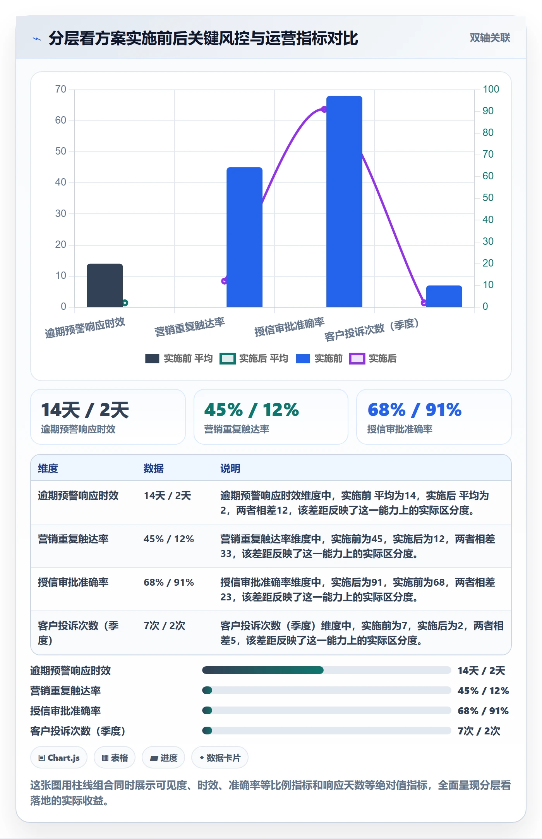The width and height of the screenshot is (542, 839).
Task: Click the blue bar above 授信审批准确率
Action: point(344,201)
